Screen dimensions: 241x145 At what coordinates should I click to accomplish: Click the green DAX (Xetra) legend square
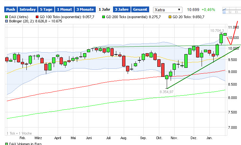pyautogui.click(x=7, y=17)
